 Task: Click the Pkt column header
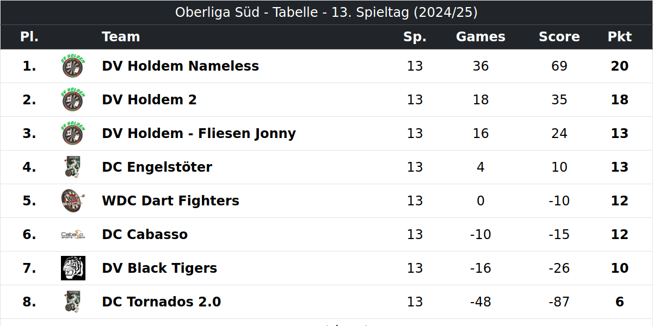[620, 37]
